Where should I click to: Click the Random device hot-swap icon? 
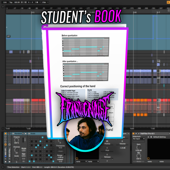coord(23,133)
